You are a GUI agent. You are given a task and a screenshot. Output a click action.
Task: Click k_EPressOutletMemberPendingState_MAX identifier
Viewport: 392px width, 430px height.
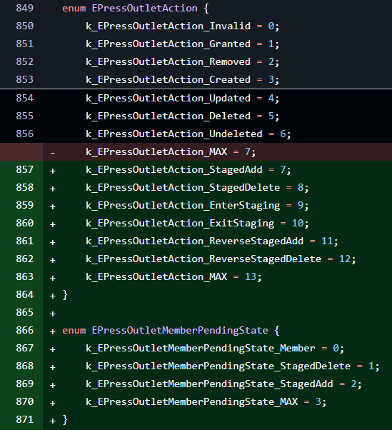[x=191, y=401]
